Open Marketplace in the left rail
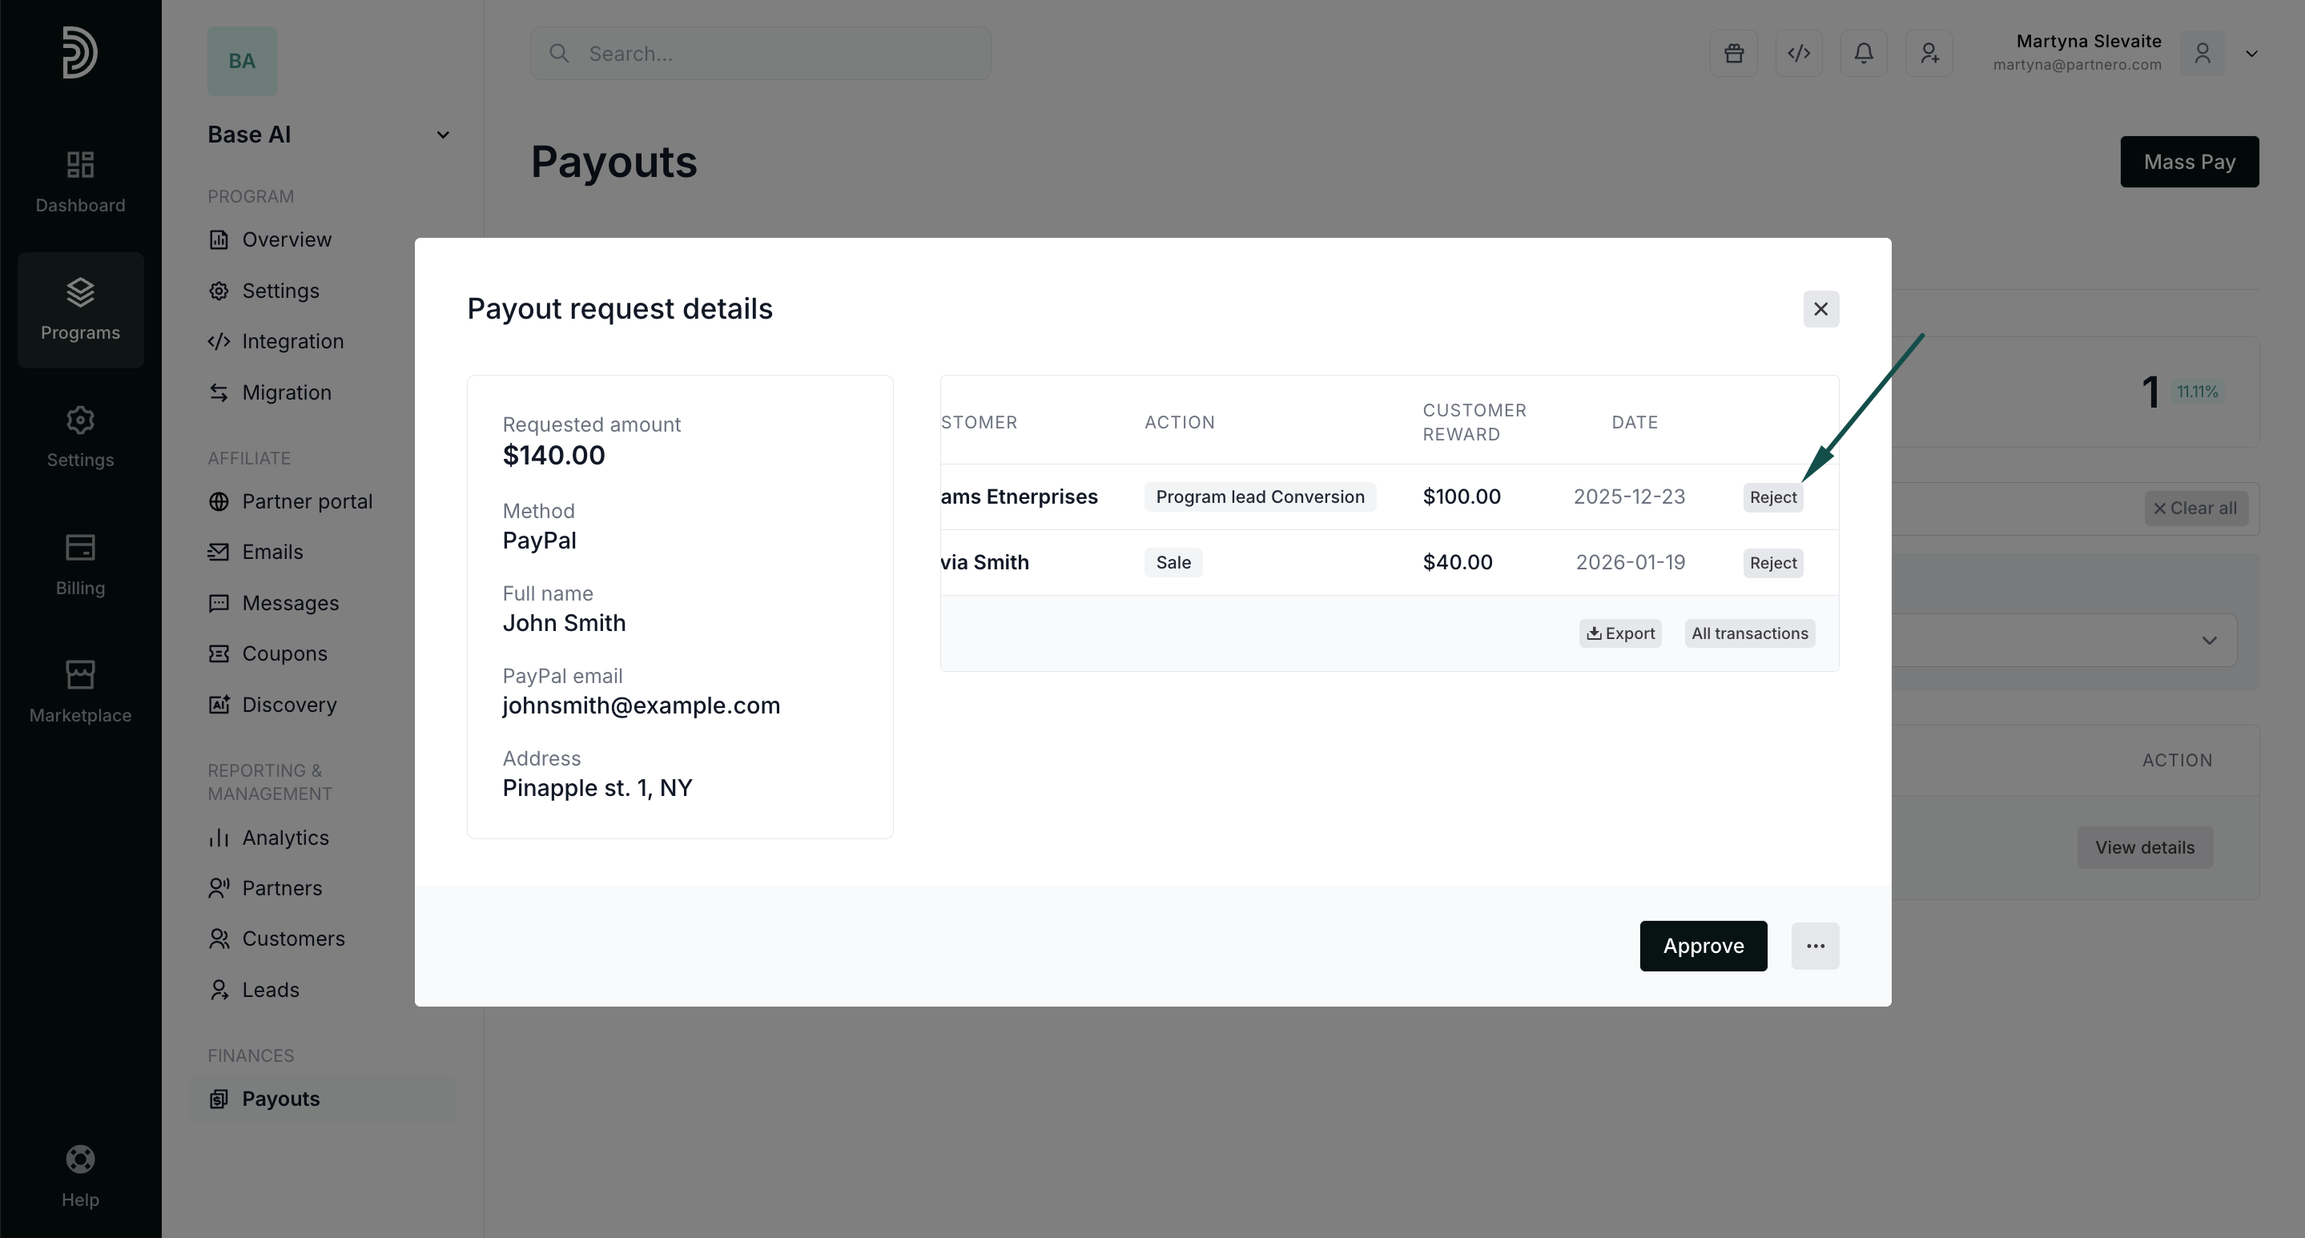This screenshot has height=1238, width=2305. click(x=81, y=691)
